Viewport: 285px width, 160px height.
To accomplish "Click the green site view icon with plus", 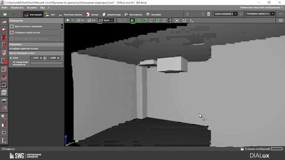I will point(68,20).
